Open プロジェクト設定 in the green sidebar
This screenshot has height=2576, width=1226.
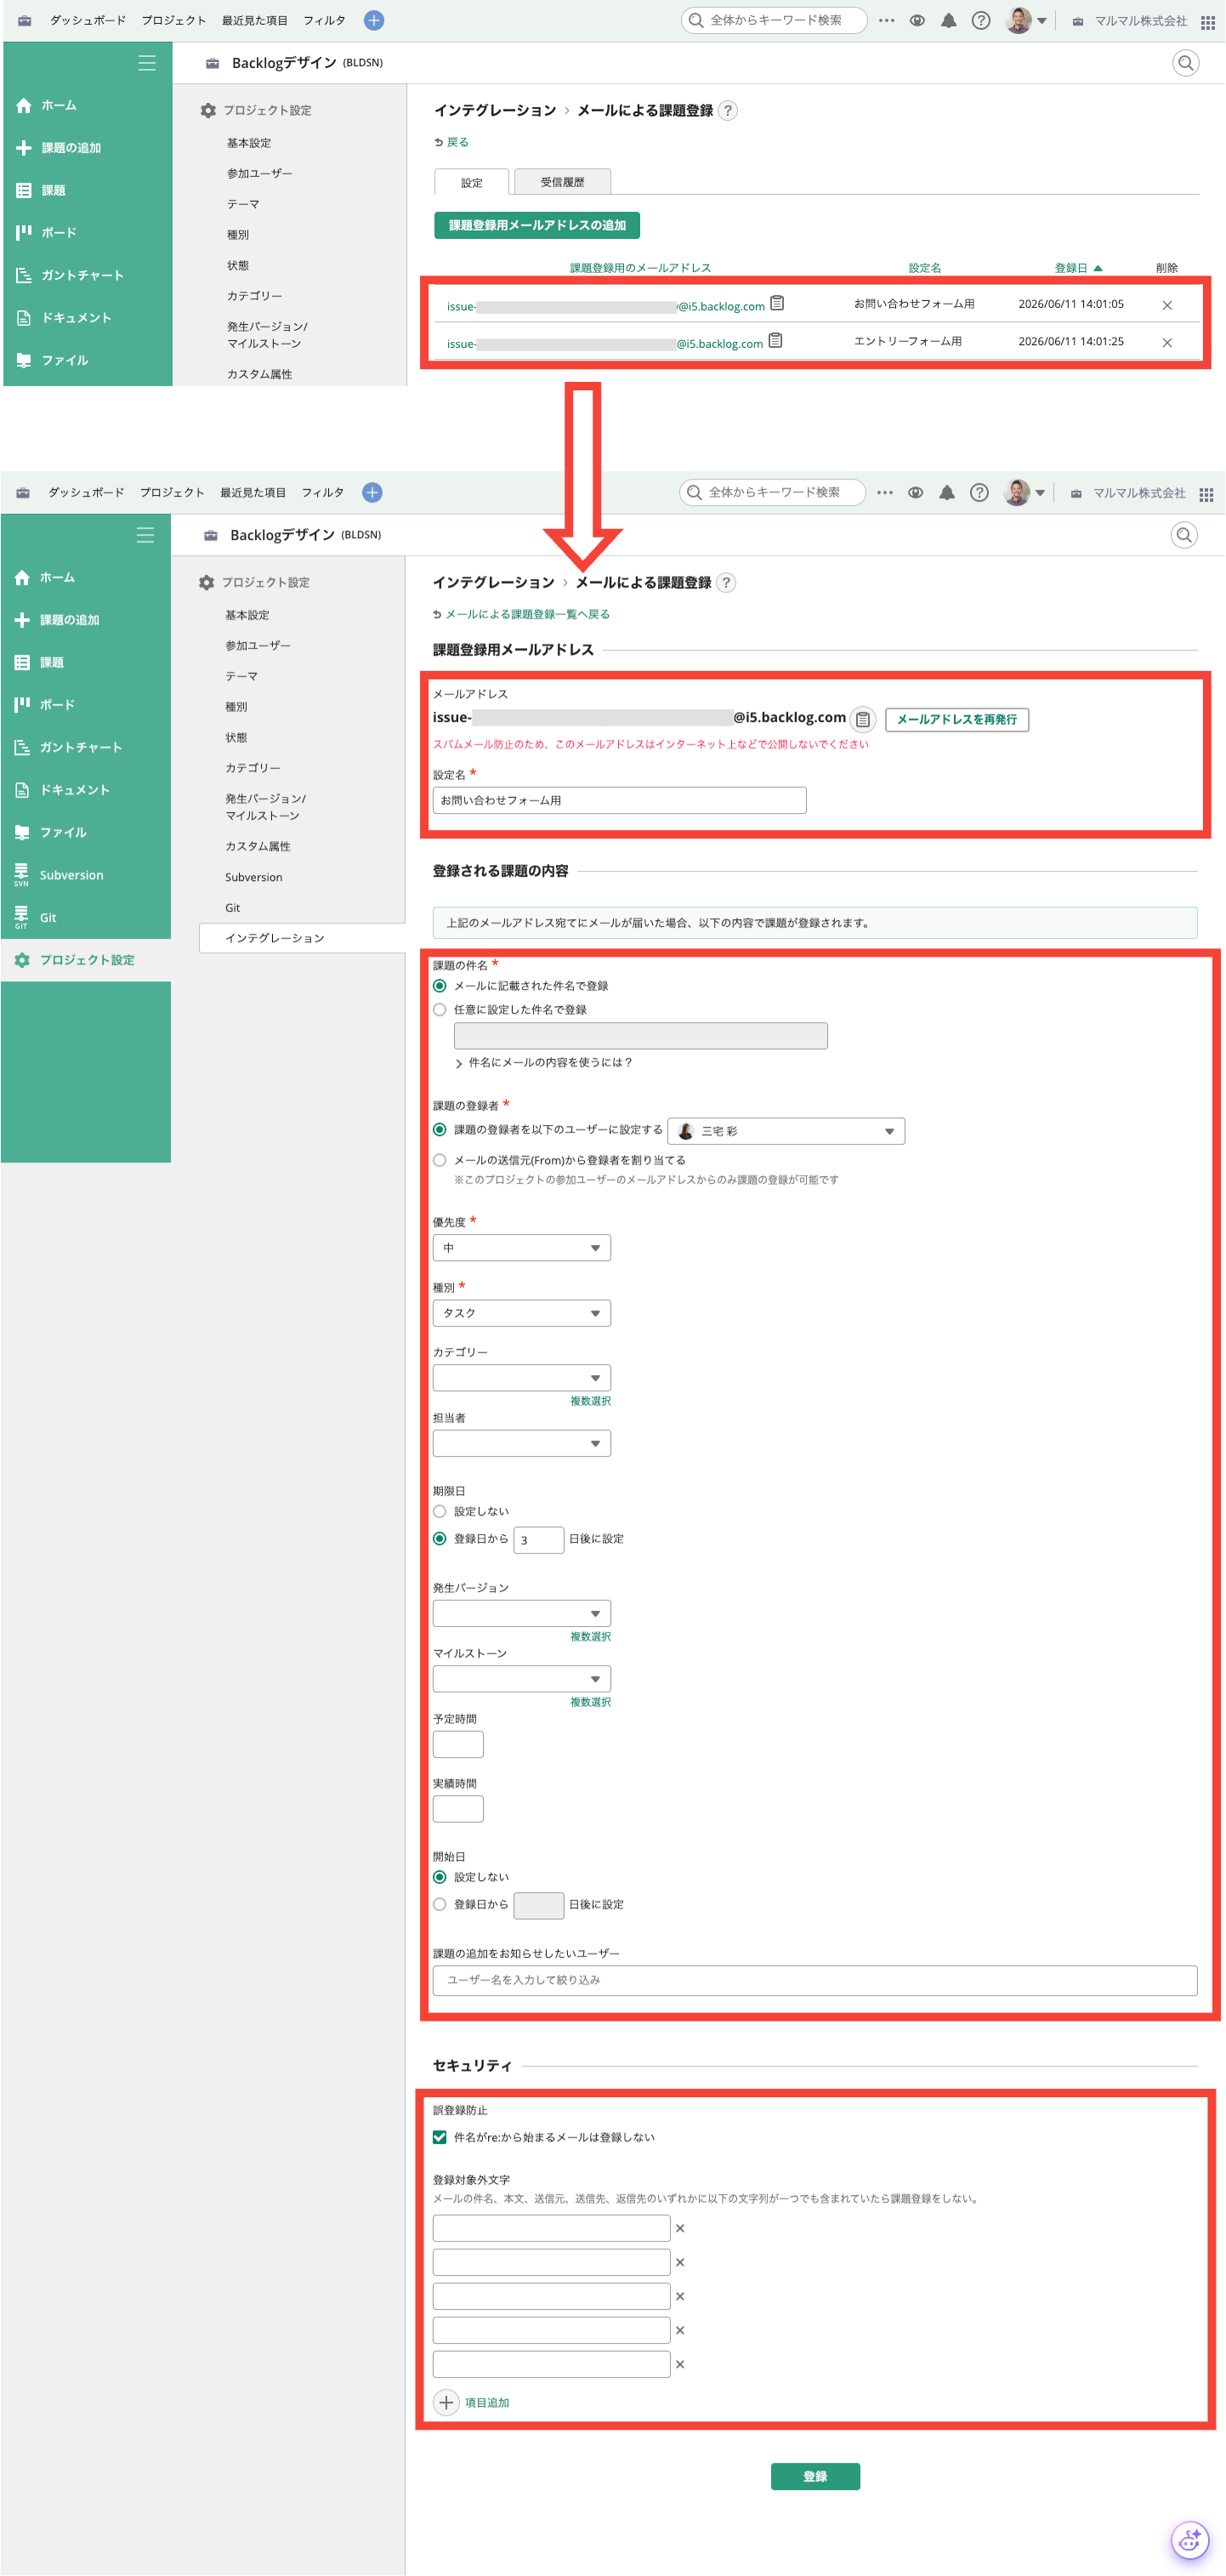86,960
